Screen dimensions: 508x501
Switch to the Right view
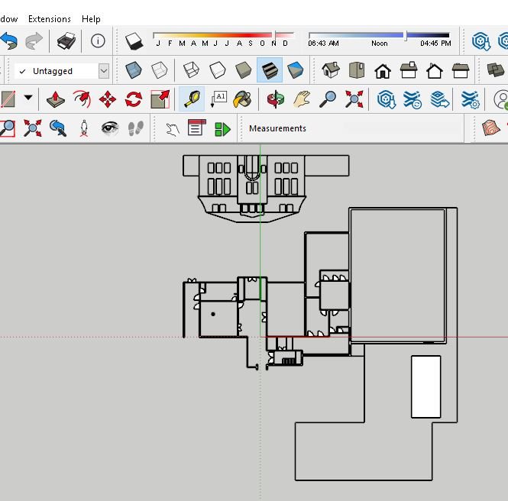point(409,70)
